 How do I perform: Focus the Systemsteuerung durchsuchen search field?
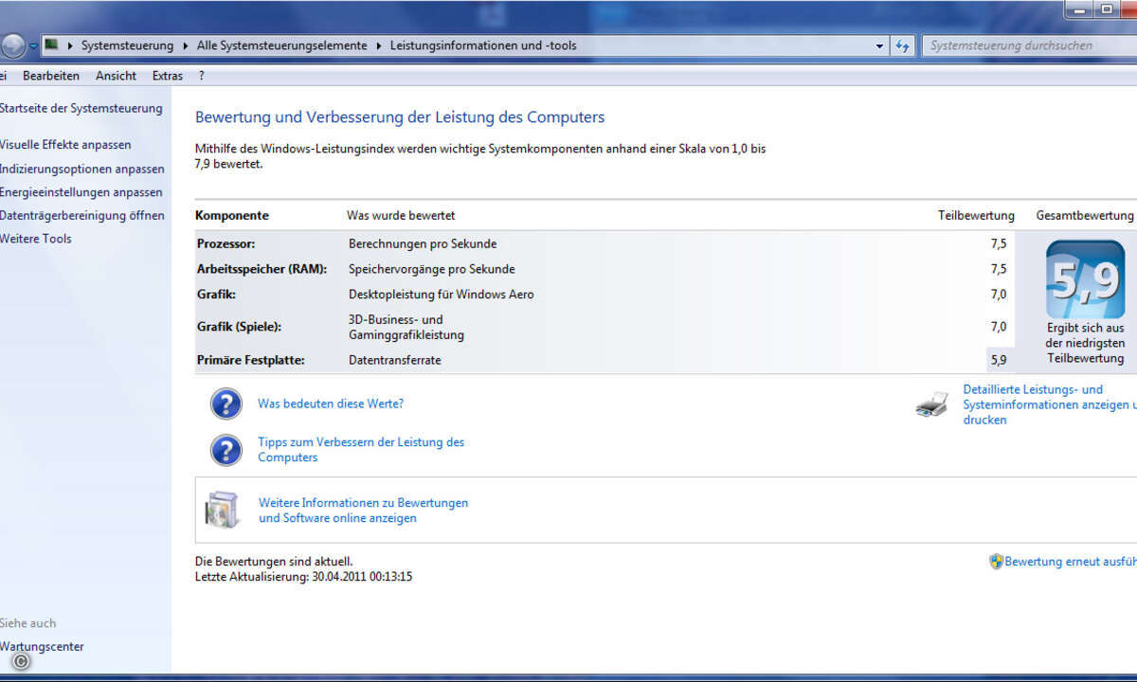click(1029, 45)
